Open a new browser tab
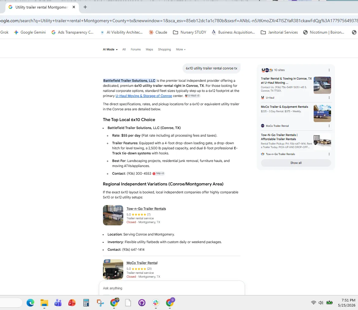This screenshot has height=310, width=358. click(85, 7)
